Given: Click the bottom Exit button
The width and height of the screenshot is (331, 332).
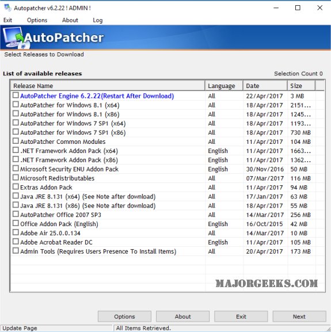Looking at the screenshot, I should coord(241,316).
